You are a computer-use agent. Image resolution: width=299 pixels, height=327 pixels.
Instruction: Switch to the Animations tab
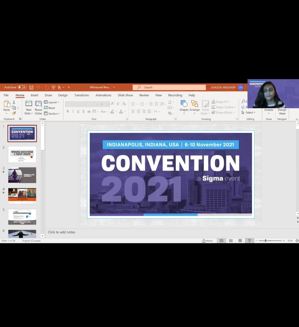pos(103,95)
